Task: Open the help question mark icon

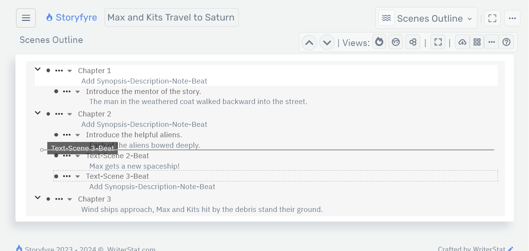Action: [506, 42]
